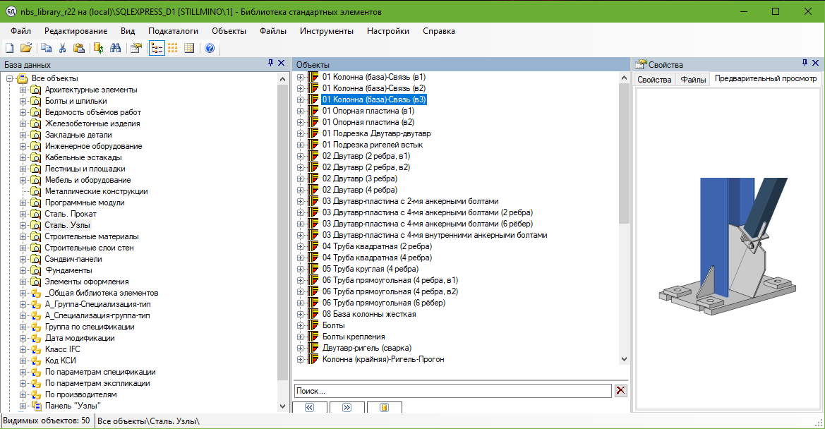
Task: Click the binoculars Find icon
Action: (116, 49)
